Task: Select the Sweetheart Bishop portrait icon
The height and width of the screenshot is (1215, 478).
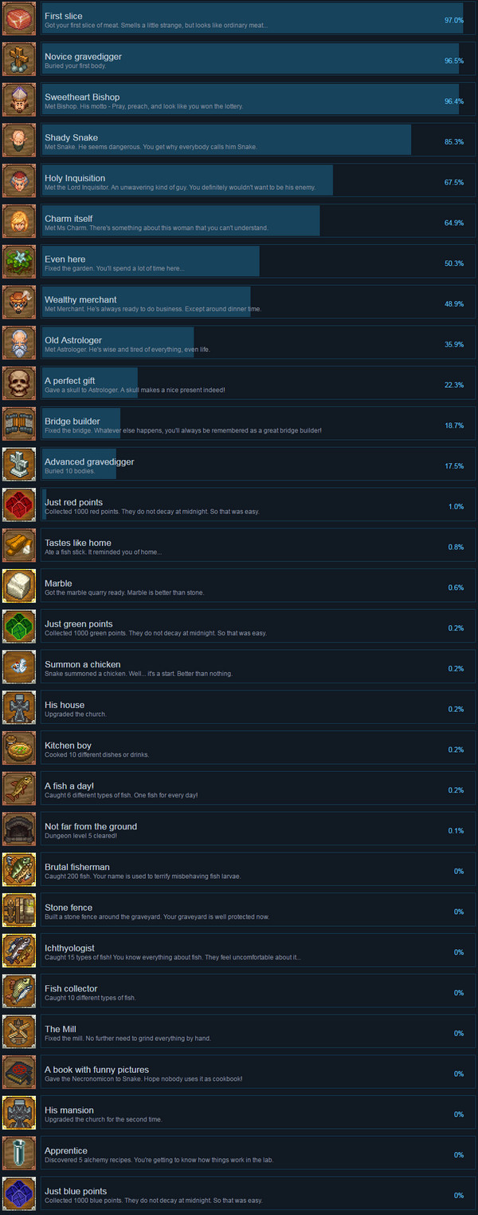Action: 19,101
